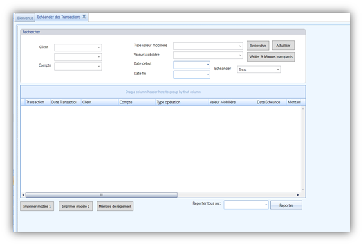
Task: Sort by the Montant column header
Action: pyautogui.click(x=293, y=102)
